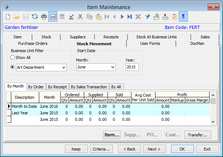Click the Paste clipboard icon
This screenshot has height=157, width=223.
click(x=98, y=17)
